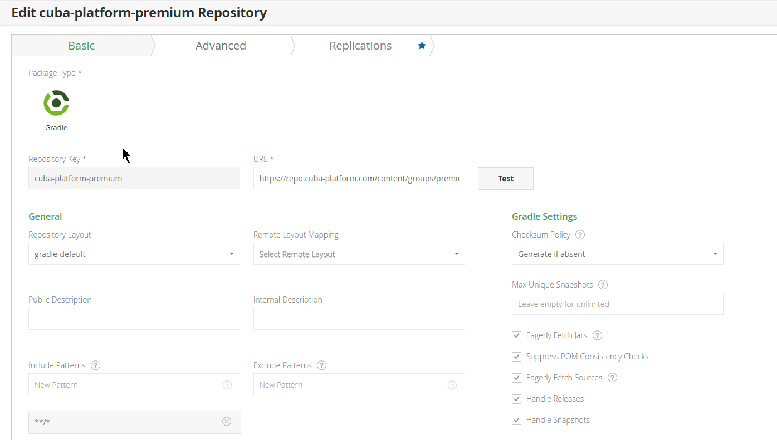Select the Gradle package type icon
The height and width of the screenshot is (440, 777).
pyautogui.click(x=56, y=103)
